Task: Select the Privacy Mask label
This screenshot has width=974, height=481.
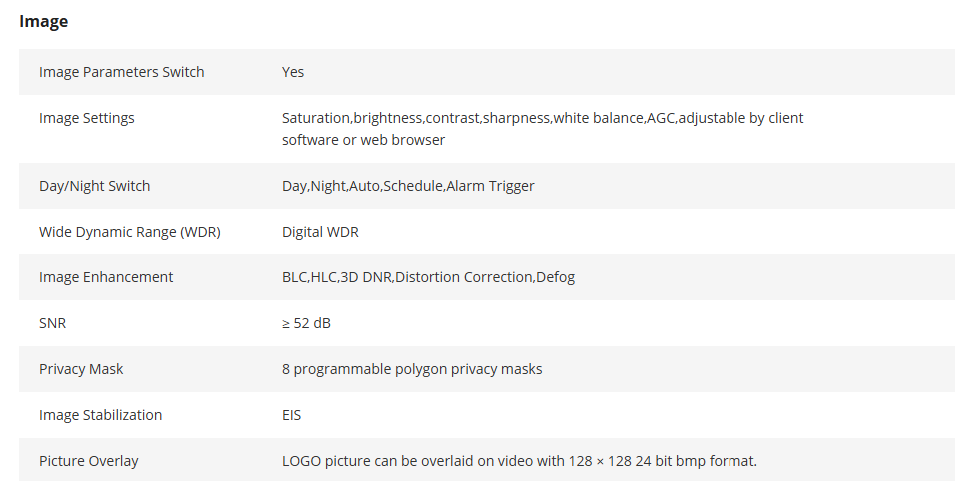Action: click(x=81, y=370)
